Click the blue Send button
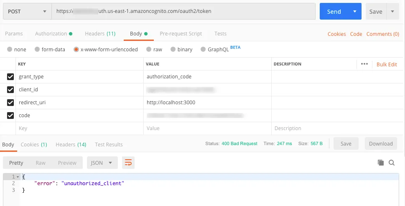The height and width of the screenshot is (206, 405). coord(334,12)
